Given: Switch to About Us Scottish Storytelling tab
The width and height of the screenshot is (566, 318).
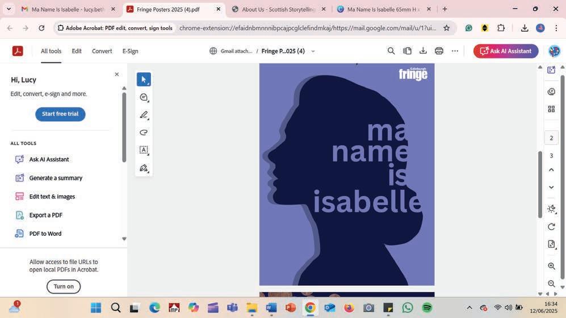Looking at the screenshot, I should pyautogui.click(x=279, y=10).
